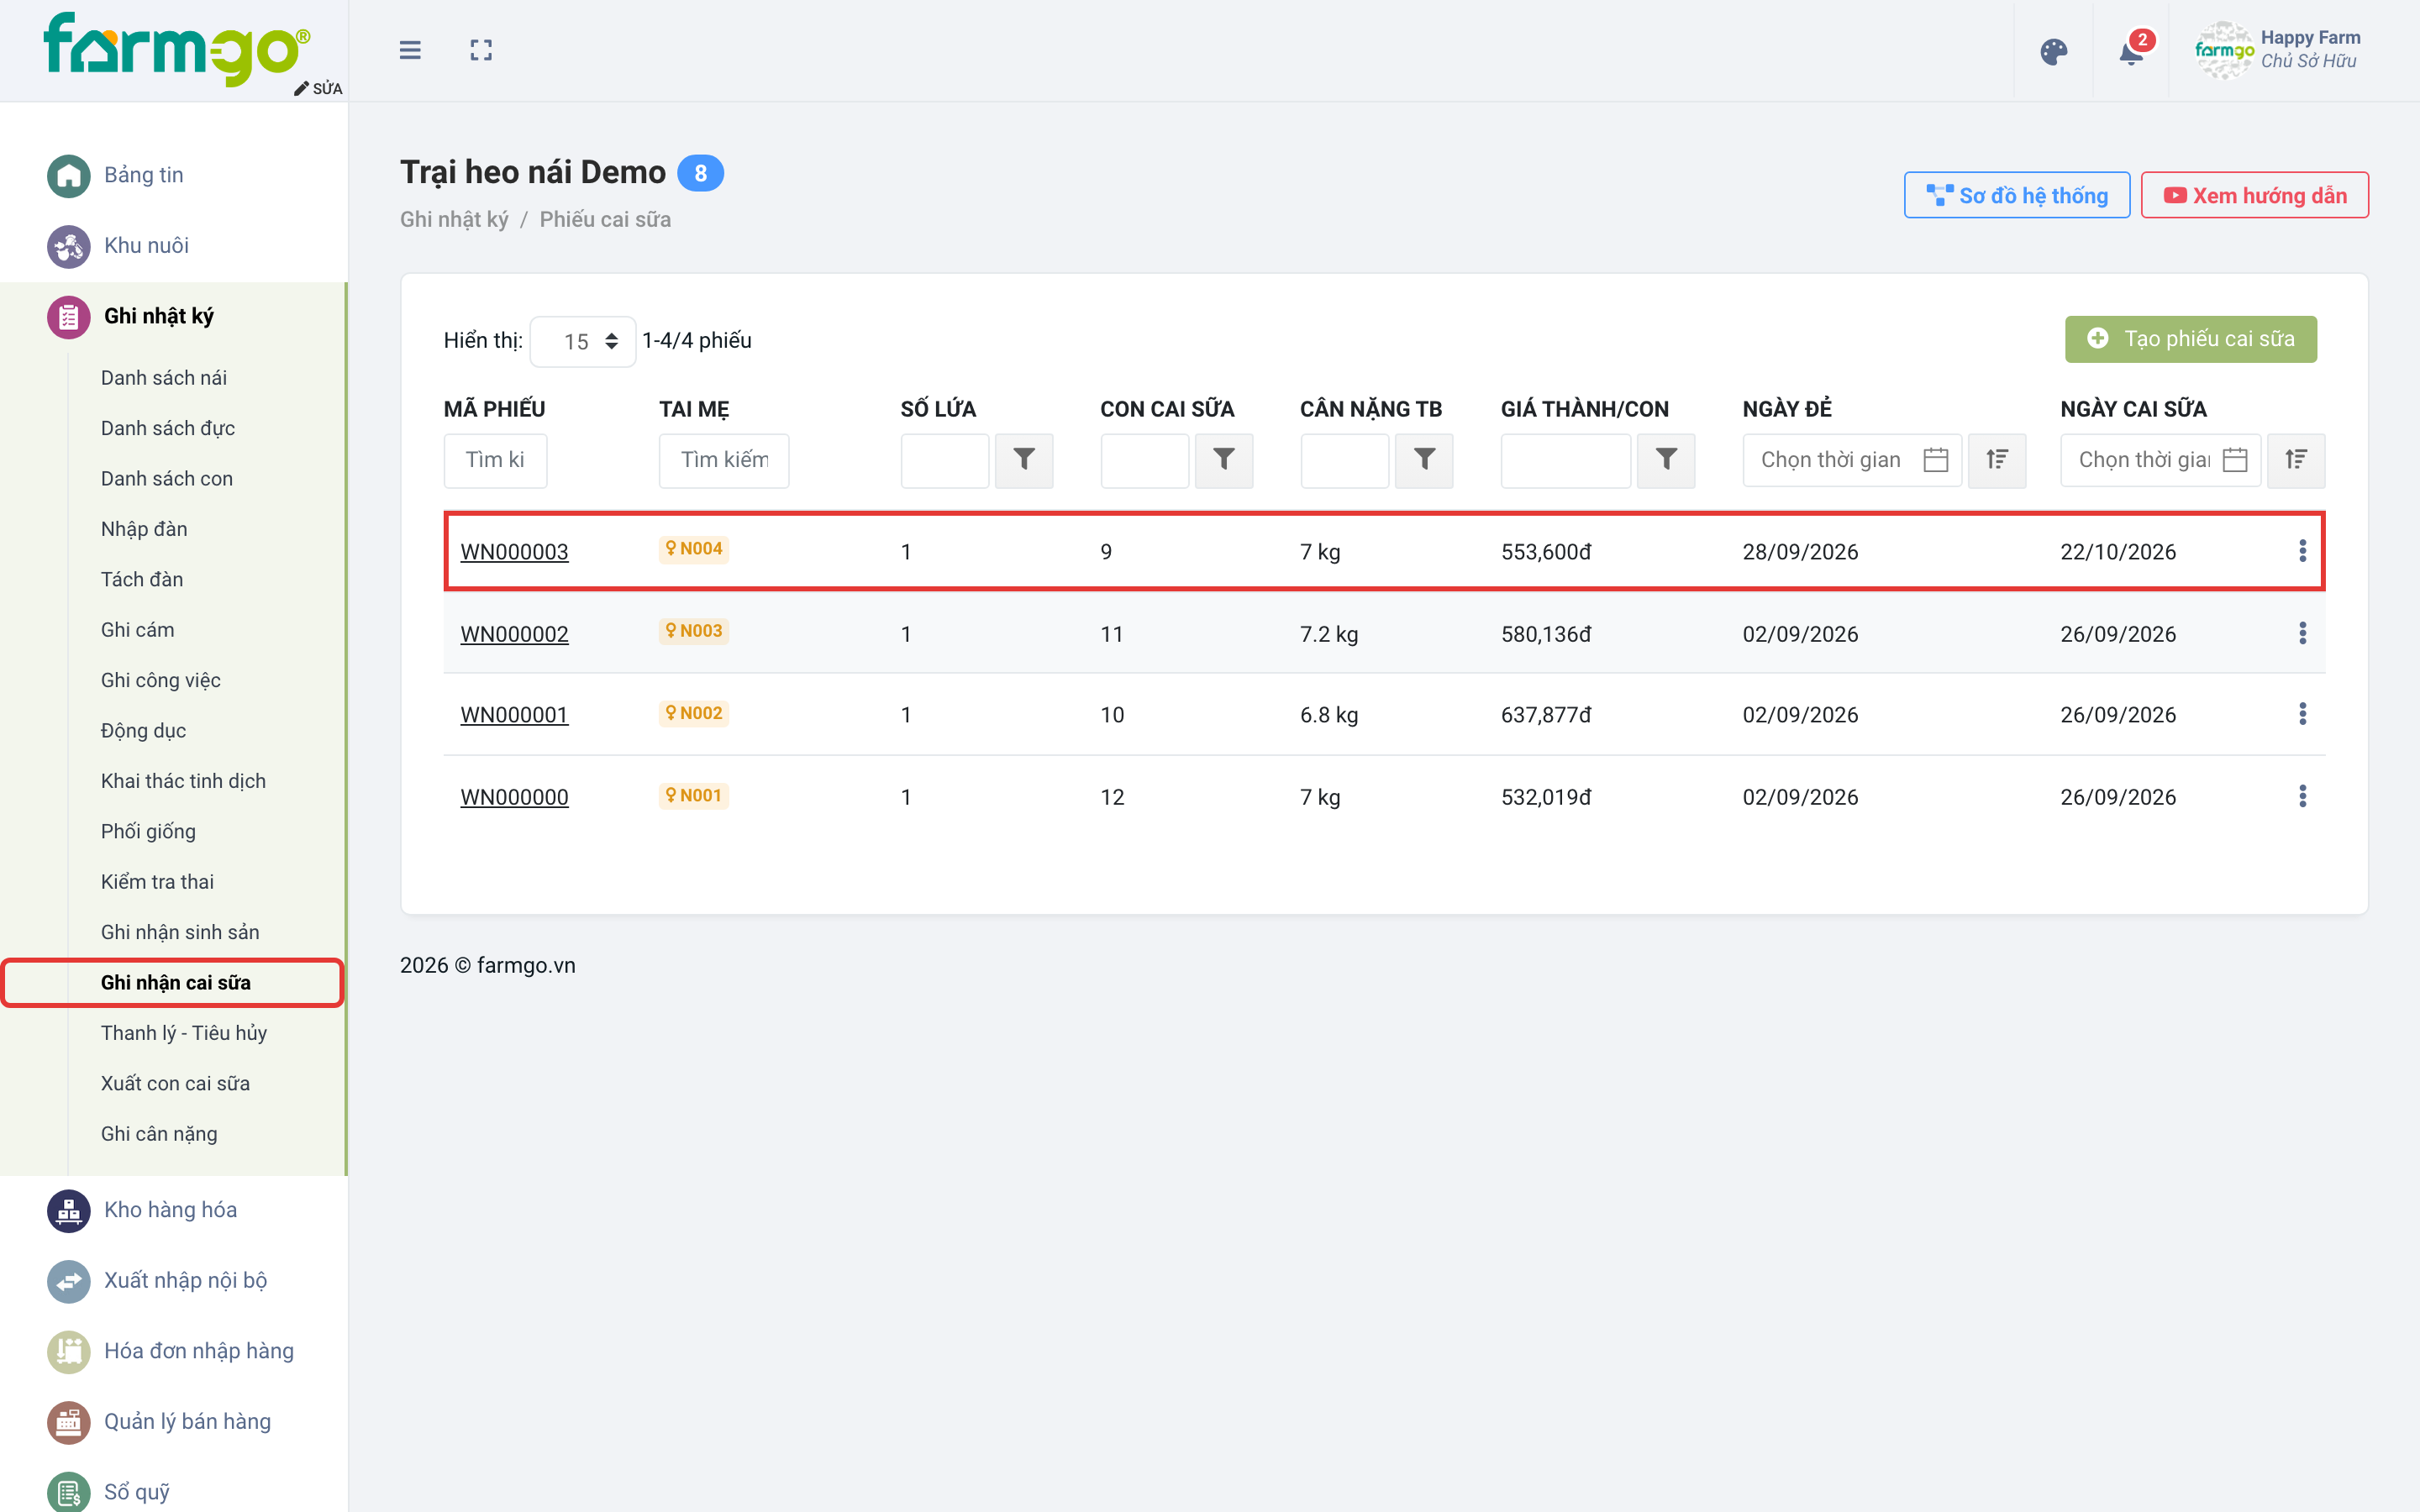Click Sơ đồ hệ thống button
Screen dimensions: 2420x1512
(2016, 195)
